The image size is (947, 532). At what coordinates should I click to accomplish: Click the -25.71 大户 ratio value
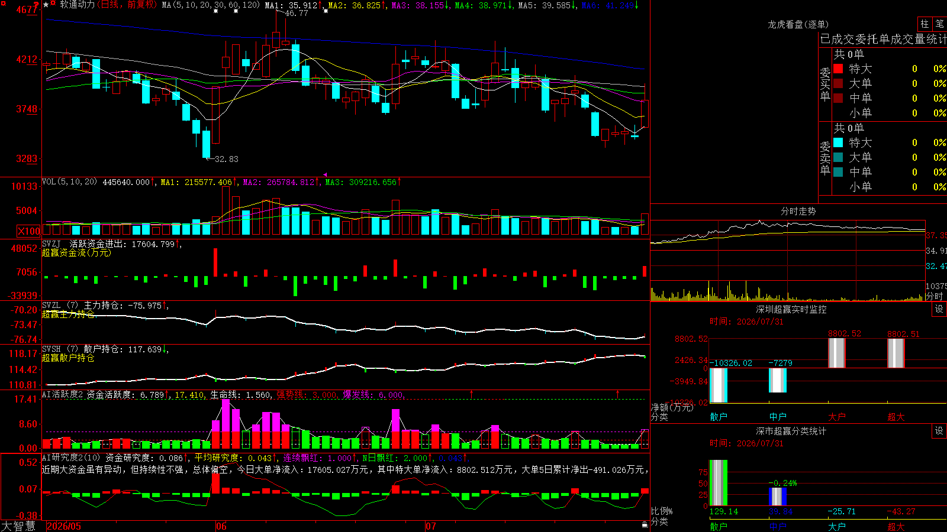coord(842,511)
